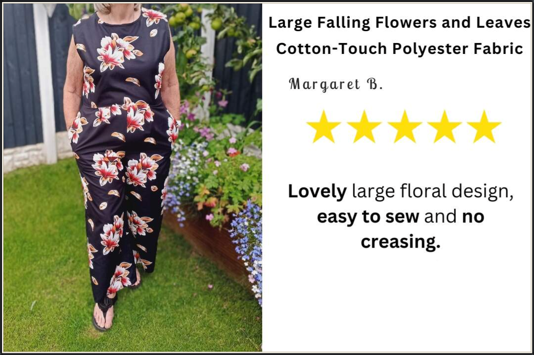Screen dimensions: 534x355
Task: Click the pink flowers above the planter
Action: coord(204,133)
